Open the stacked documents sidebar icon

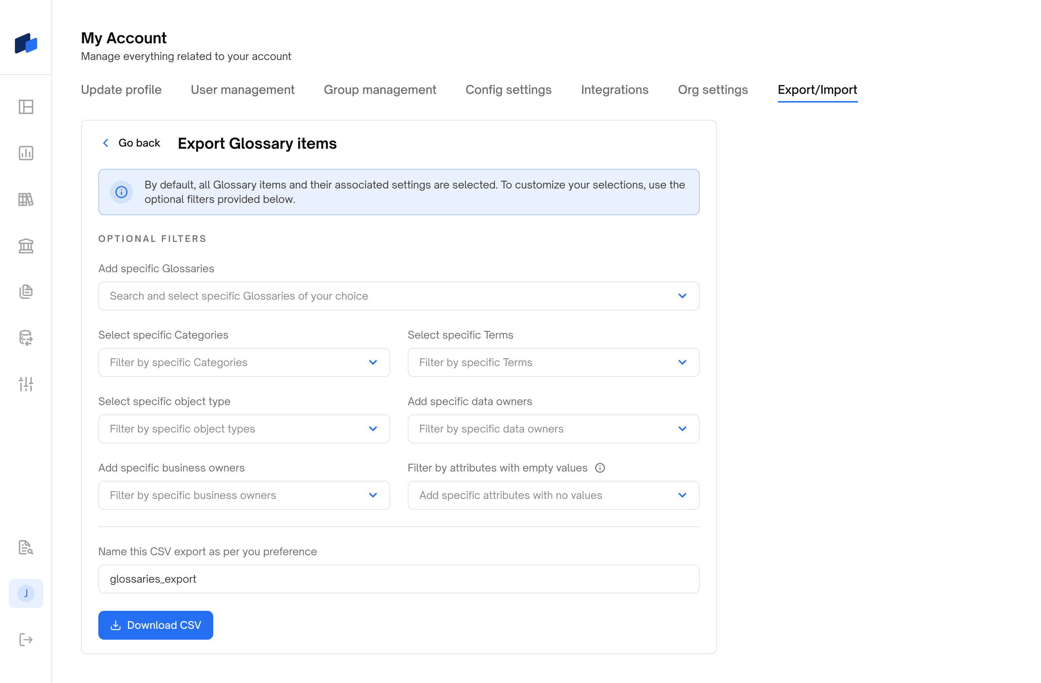click(x=26, y=292)
